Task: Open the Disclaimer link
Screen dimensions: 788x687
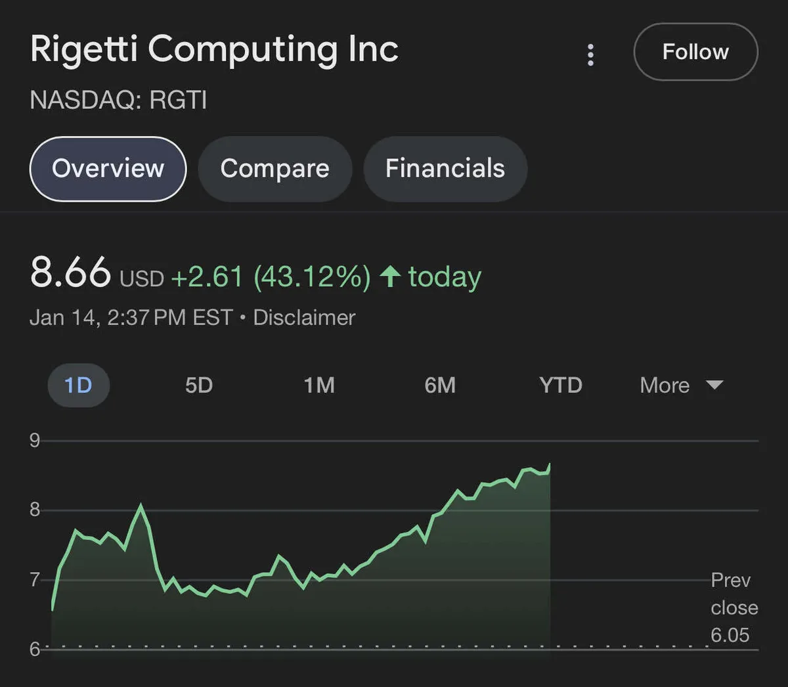Action: pyautogui.click(x=304, y=318)
